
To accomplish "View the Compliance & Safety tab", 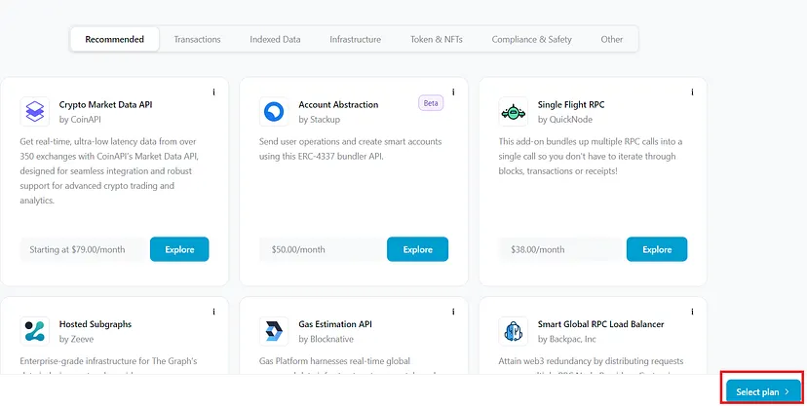I will 532,39.
